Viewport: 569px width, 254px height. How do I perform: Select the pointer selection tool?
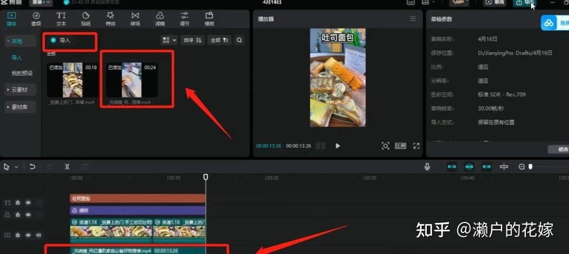coord(6,167)
